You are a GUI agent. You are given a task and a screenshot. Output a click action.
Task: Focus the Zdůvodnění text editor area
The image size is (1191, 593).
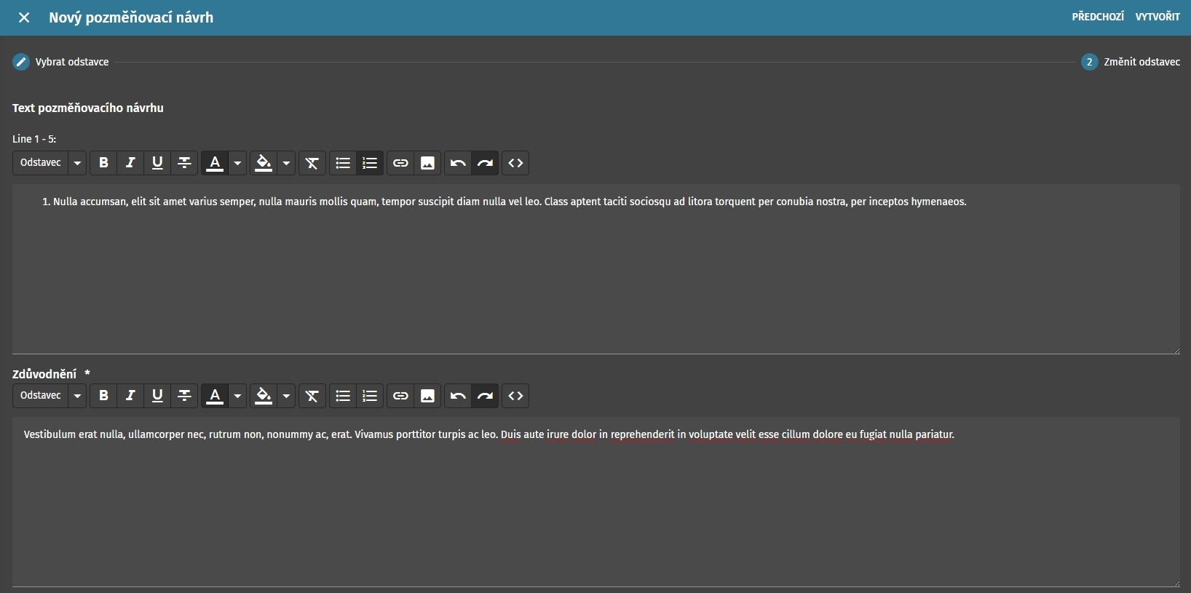(x=596, y=502)
